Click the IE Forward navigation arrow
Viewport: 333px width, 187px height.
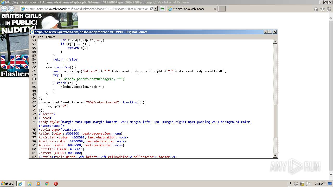point(11,9)
